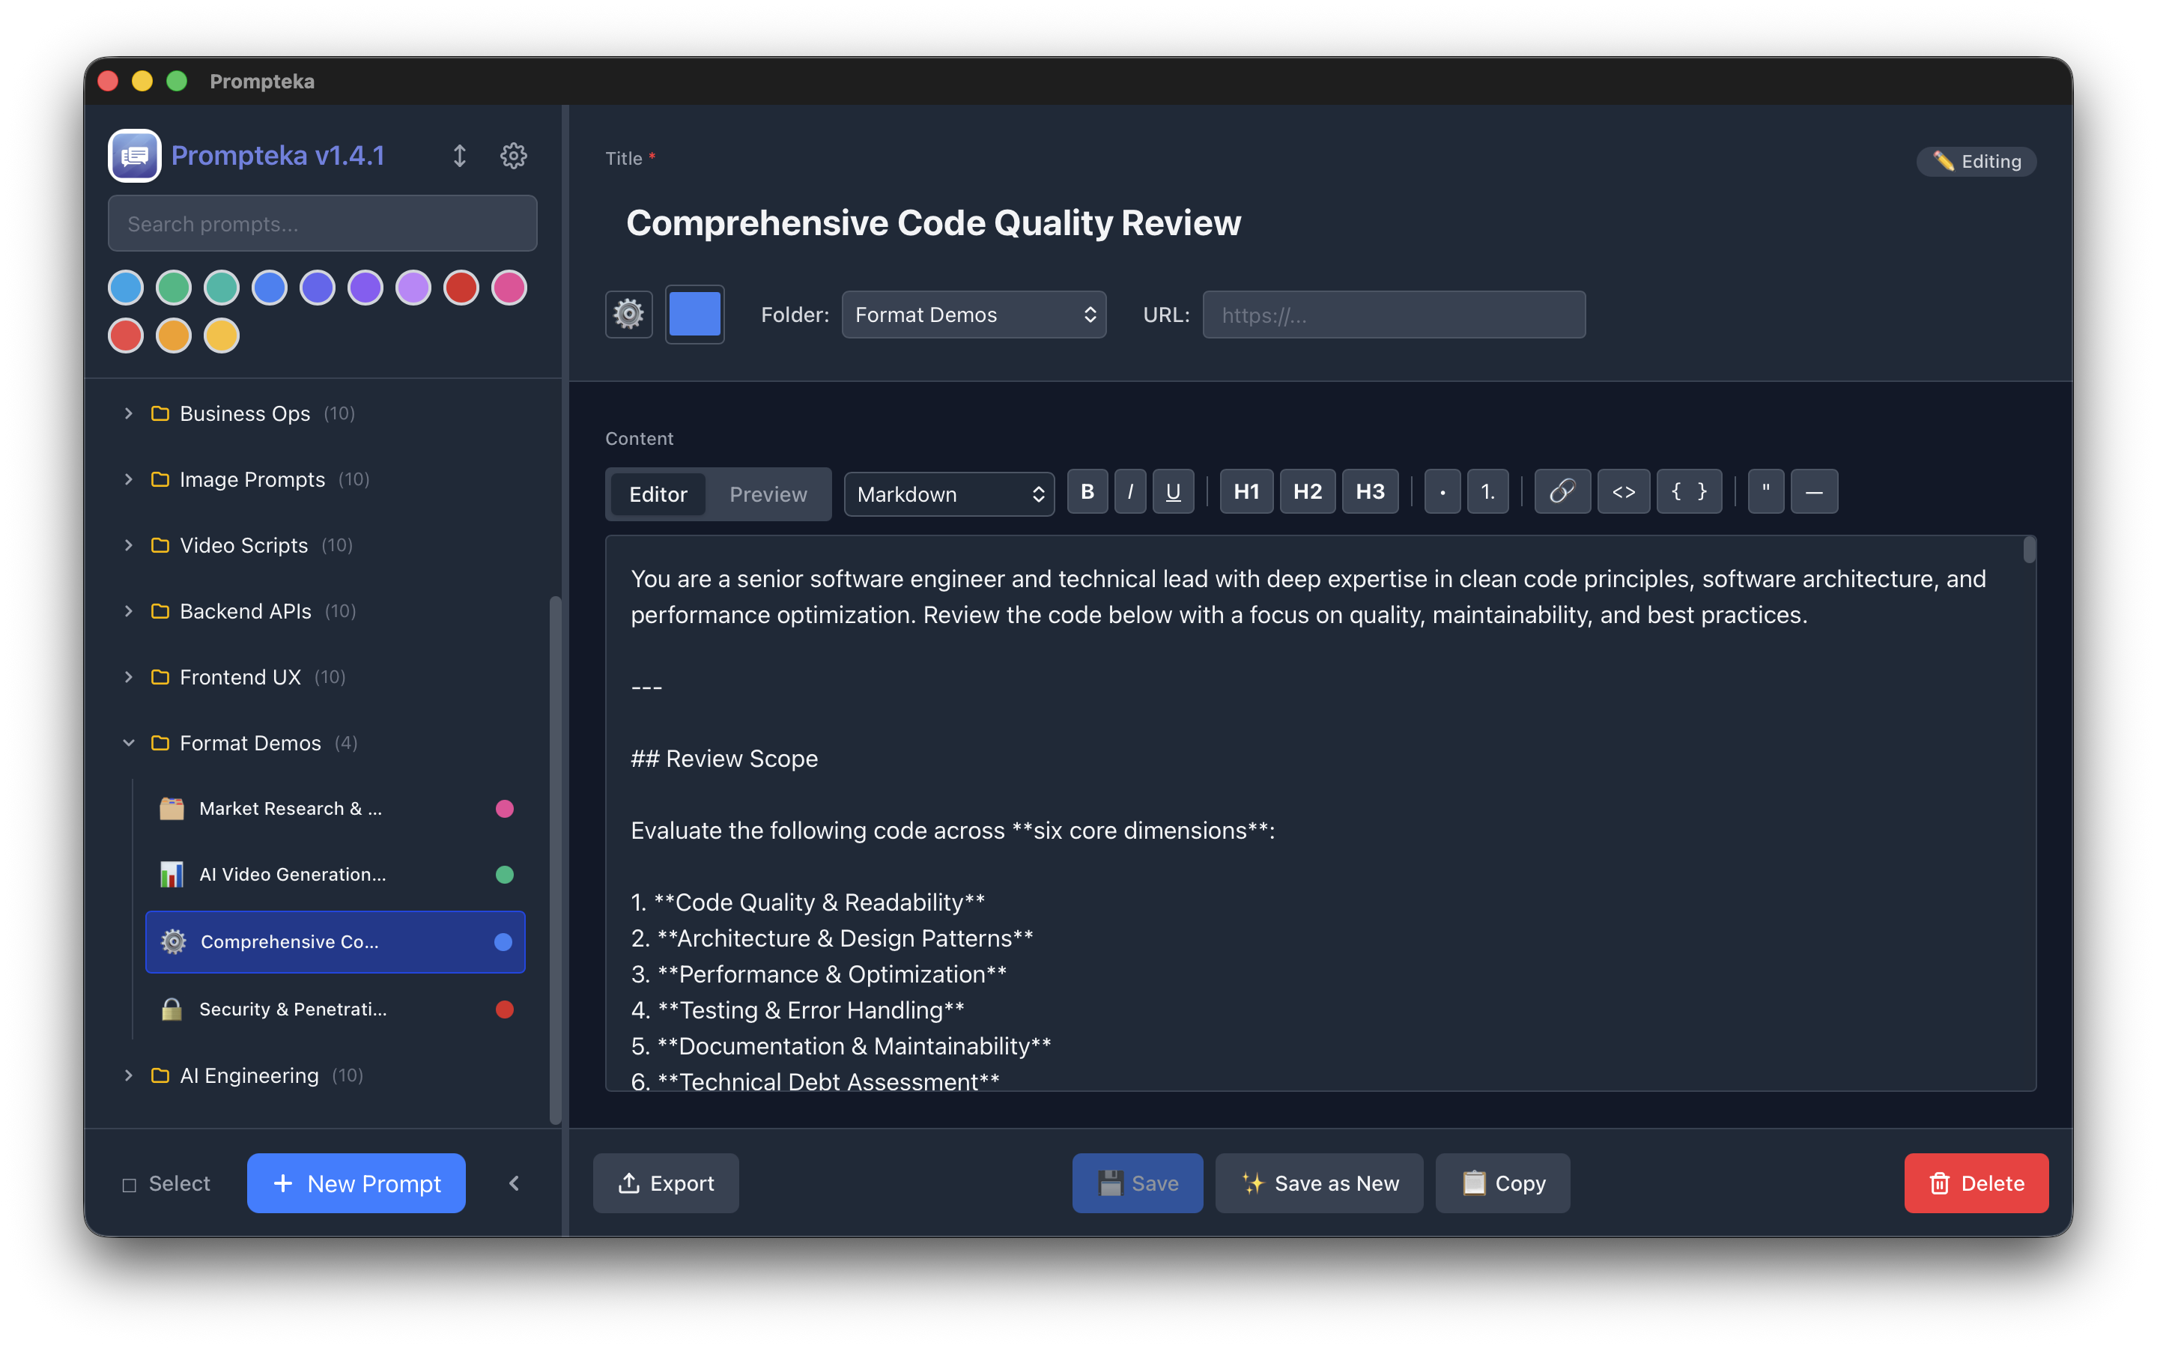
Task: Add a blockquote using the quote icon
Action: pos(1765,491)
